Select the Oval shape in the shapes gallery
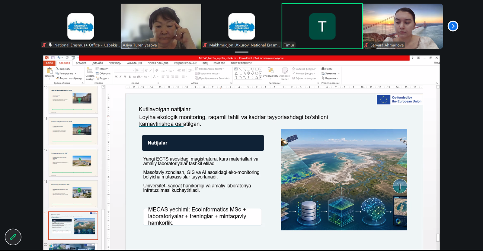 pos(253,69)
